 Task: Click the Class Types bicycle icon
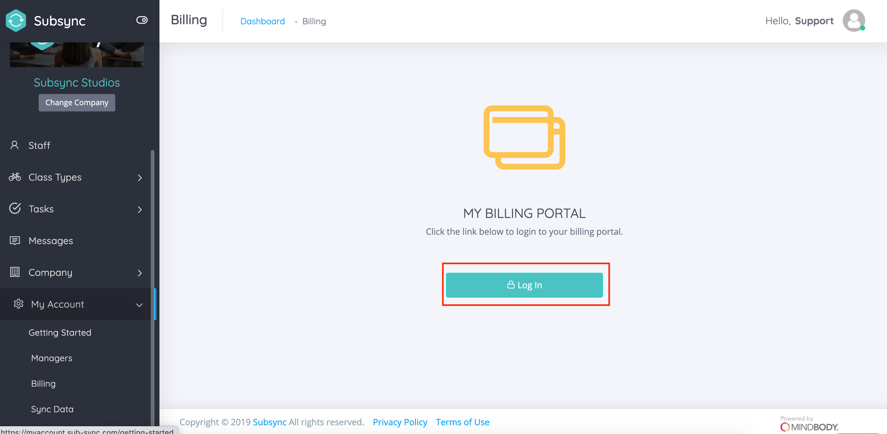[x=14, y=177]
